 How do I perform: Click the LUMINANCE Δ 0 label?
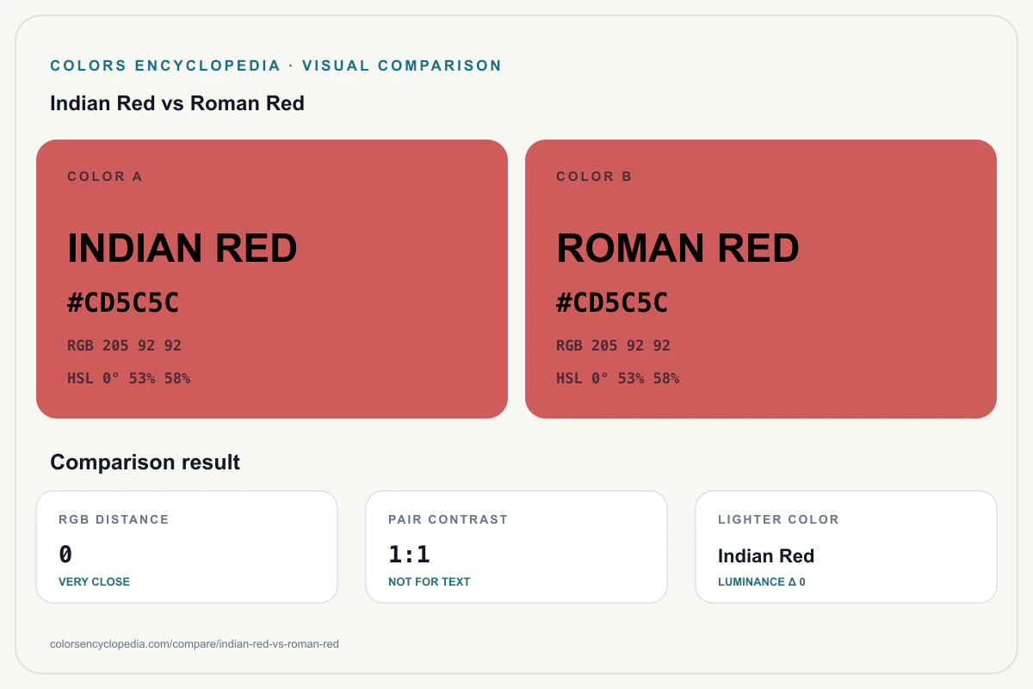(x=762, y=581)
